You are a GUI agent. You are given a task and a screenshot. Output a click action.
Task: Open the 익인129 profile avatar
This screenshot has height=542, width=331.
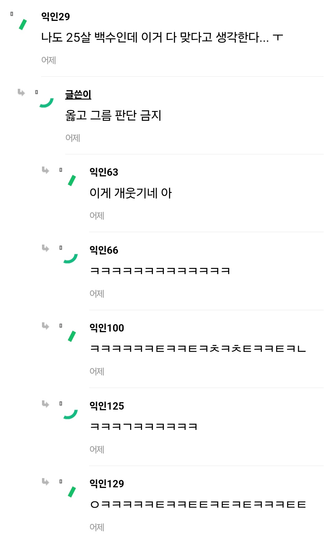coord(71,492)
